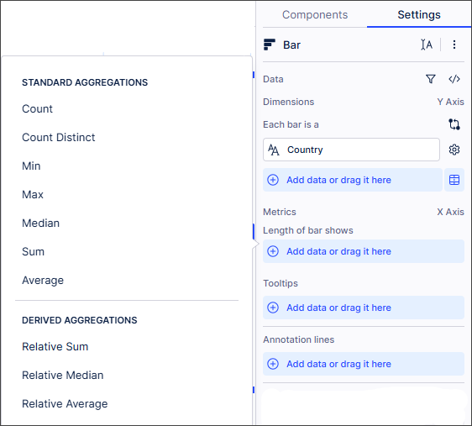
Task: Click the STANDARD AGGREGATIONS heading
Action: point(85,82)
